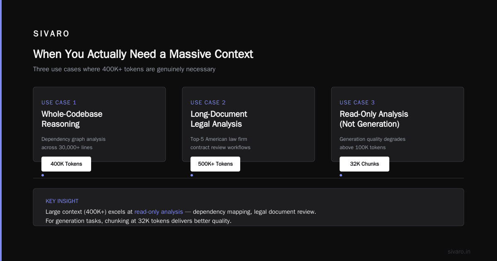This screenshot has height=261, width=497.
Task: Click the KEY INSIGHT heading
Action: point(62,201)
